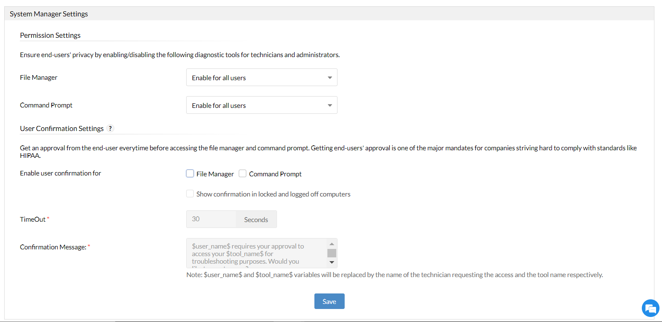Click the Enable user confirmation for label
Image resolution: width=662 pixels, height=322 pixels.
pyautogui.click(x=61, y=173)
